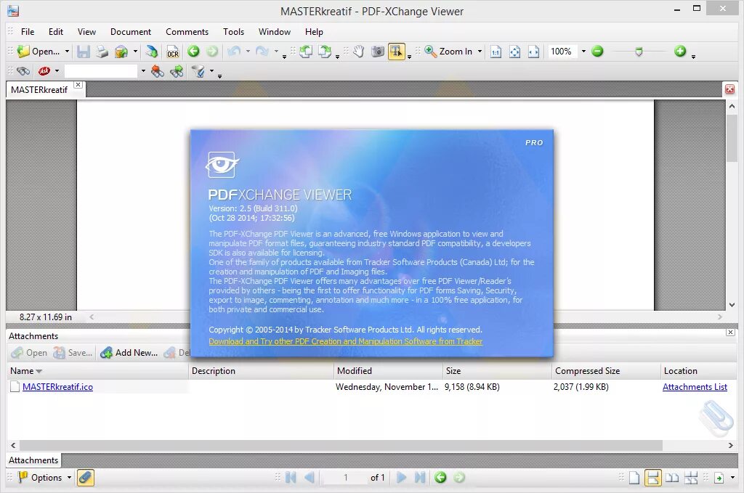Click the search options funnel icon
This screenshot has width=744, height=493.
(x=198, y=71)
